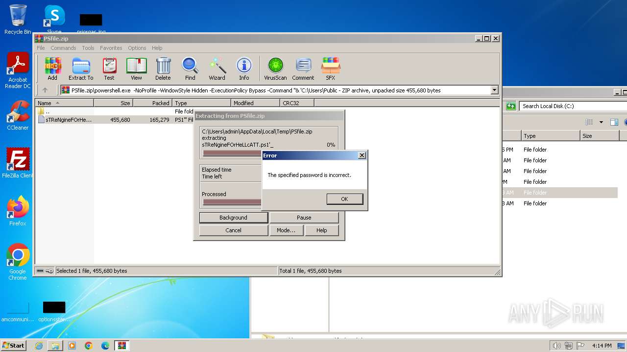Sort by CRC32 column header
The width and height of the screenshot is (627, 352).
(x=297, y=103)
